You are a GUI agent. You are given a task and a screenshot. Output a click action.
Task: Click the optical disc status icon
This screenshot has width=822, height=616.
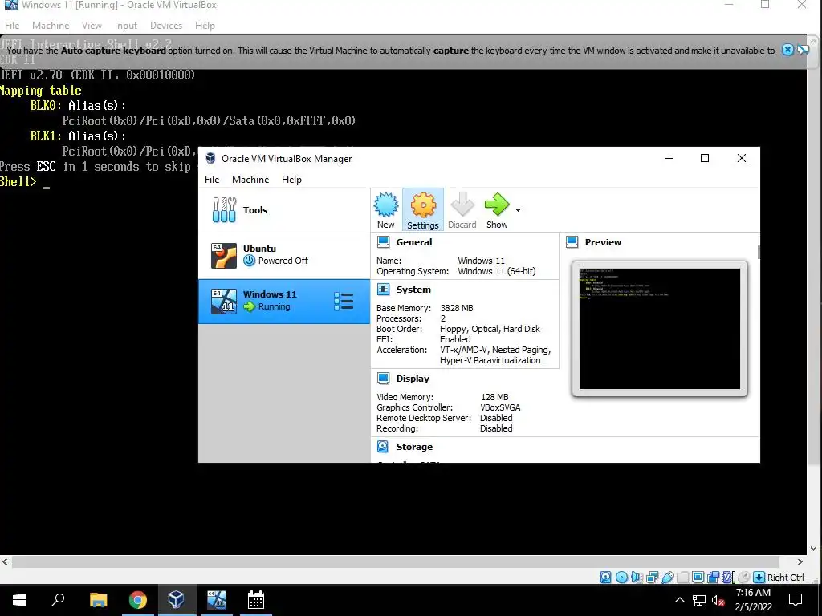(x=622, y=577)
